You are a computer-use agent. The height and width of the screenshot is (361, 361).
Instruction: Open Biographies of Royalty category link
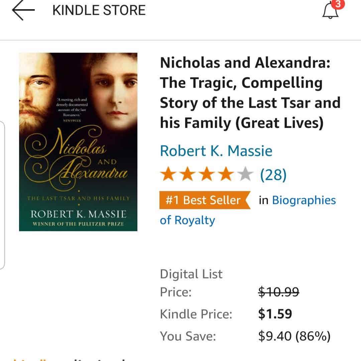point(304,200)
